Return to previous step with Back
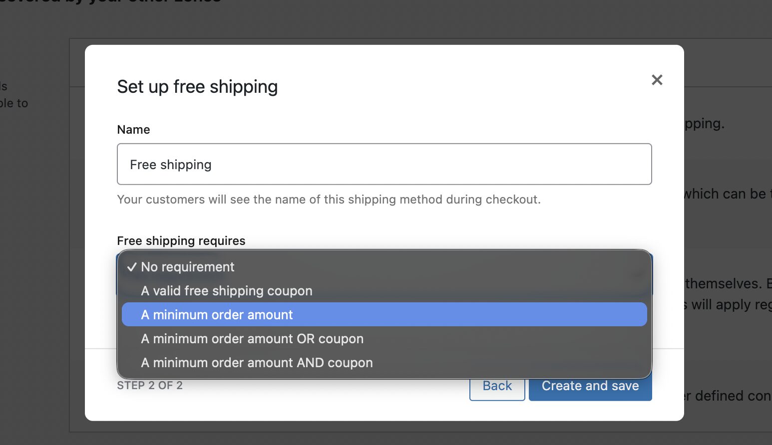 point(497,386)
